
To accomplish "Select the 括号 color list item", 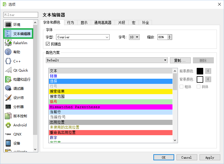I will click(x=110, y=102).
